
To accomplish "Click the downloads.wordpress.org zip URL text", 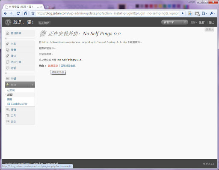I will tap(84, 42).
